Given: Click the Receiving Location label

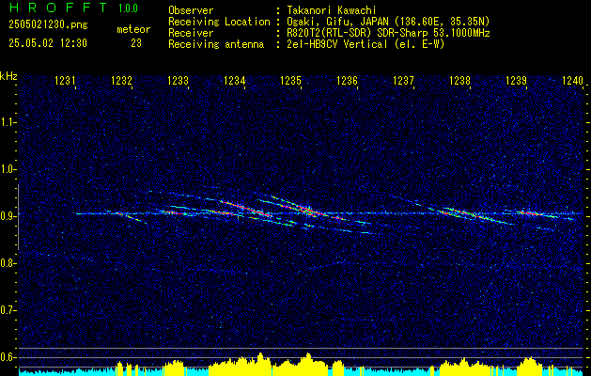Looking at the screenshot, I should coord(219,22).
